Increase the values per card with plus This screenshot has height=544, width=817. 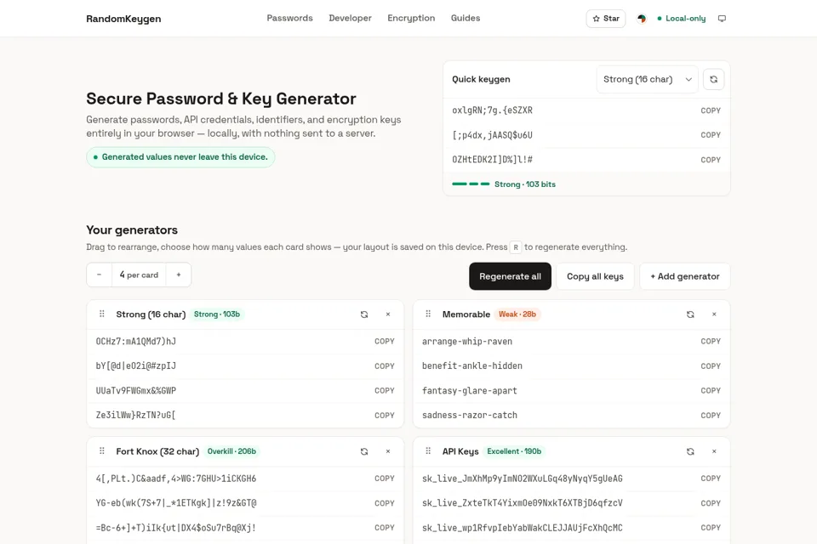(x=178, y=275)
